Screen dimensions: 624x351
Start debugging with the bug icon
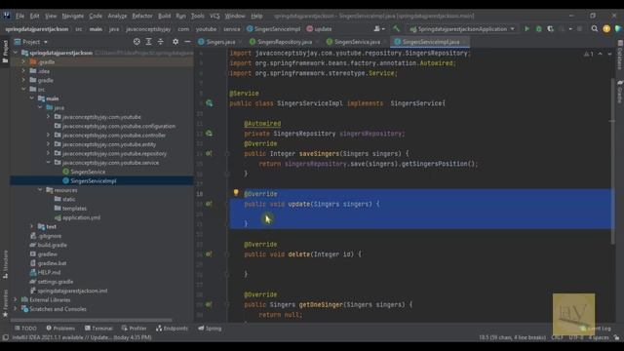(x=539, y=29)
